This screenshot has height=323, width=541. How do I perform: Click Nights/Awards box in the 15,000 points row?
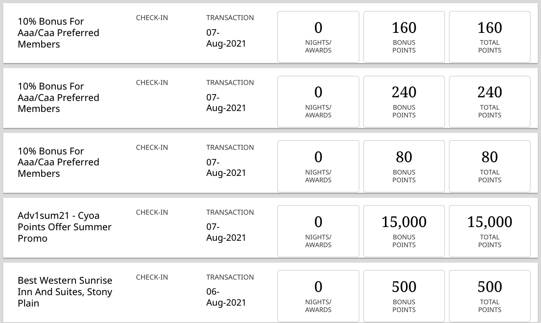pyautogui.click(x=318, y=231)
